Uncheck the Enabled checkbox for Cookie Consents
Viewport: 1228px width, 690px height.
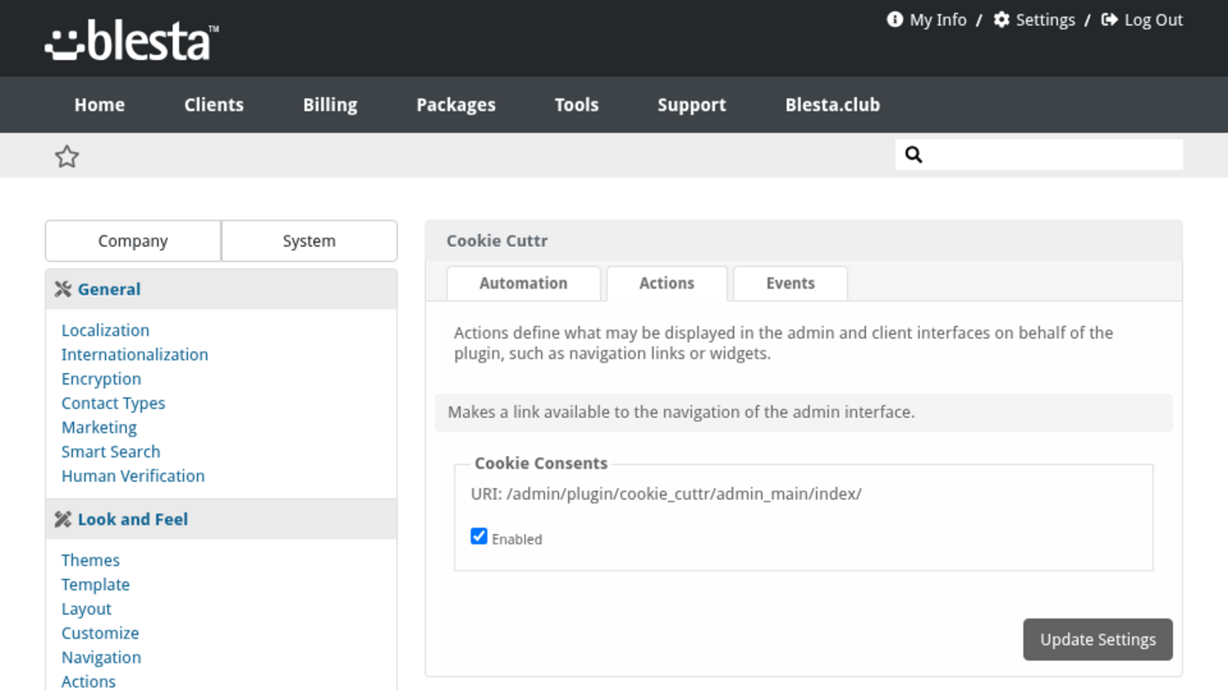[479, 536]
